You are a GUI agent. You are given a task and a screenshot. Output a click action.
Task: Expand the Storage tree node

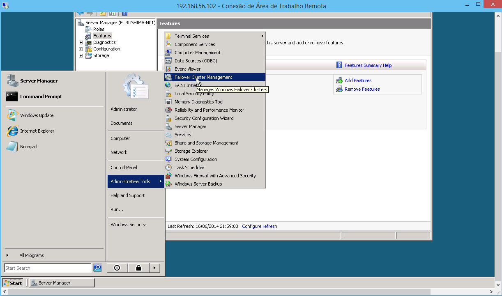81,55
